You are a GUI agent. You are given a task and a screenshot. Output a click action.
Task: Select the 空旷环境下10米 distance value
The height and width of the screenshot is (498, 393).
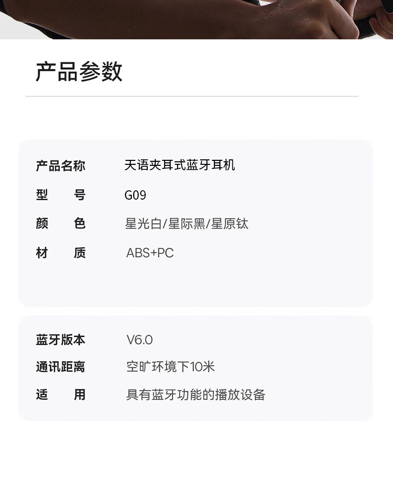[170, 367]
